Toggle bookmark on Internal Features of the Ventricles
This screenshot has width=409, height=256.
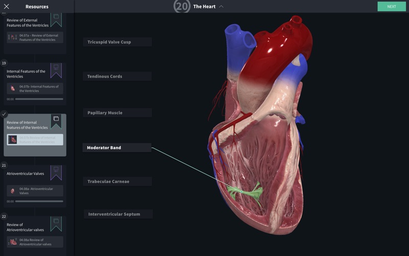56,71
